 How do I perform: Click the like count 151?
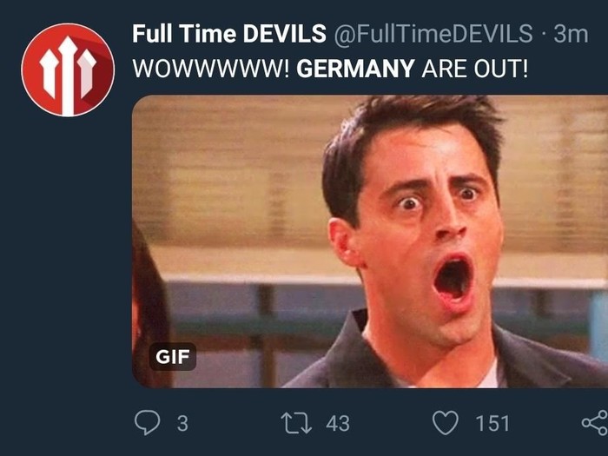tap(492, 424)
